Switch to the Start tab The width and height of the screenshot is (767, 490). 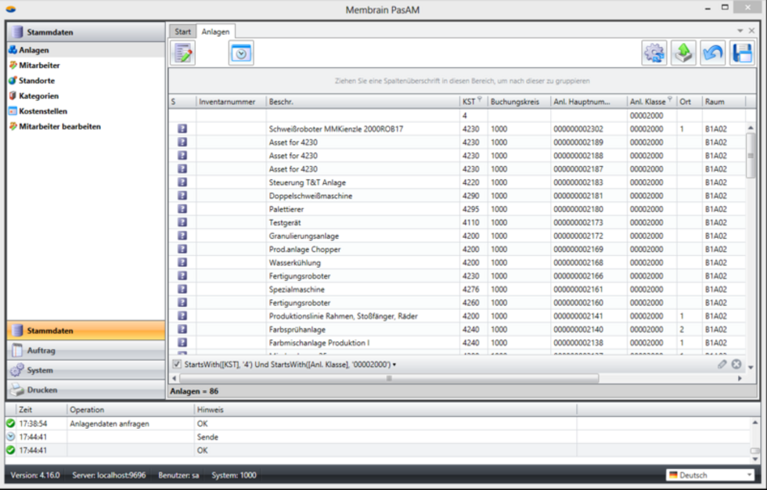tap(182, 31)
